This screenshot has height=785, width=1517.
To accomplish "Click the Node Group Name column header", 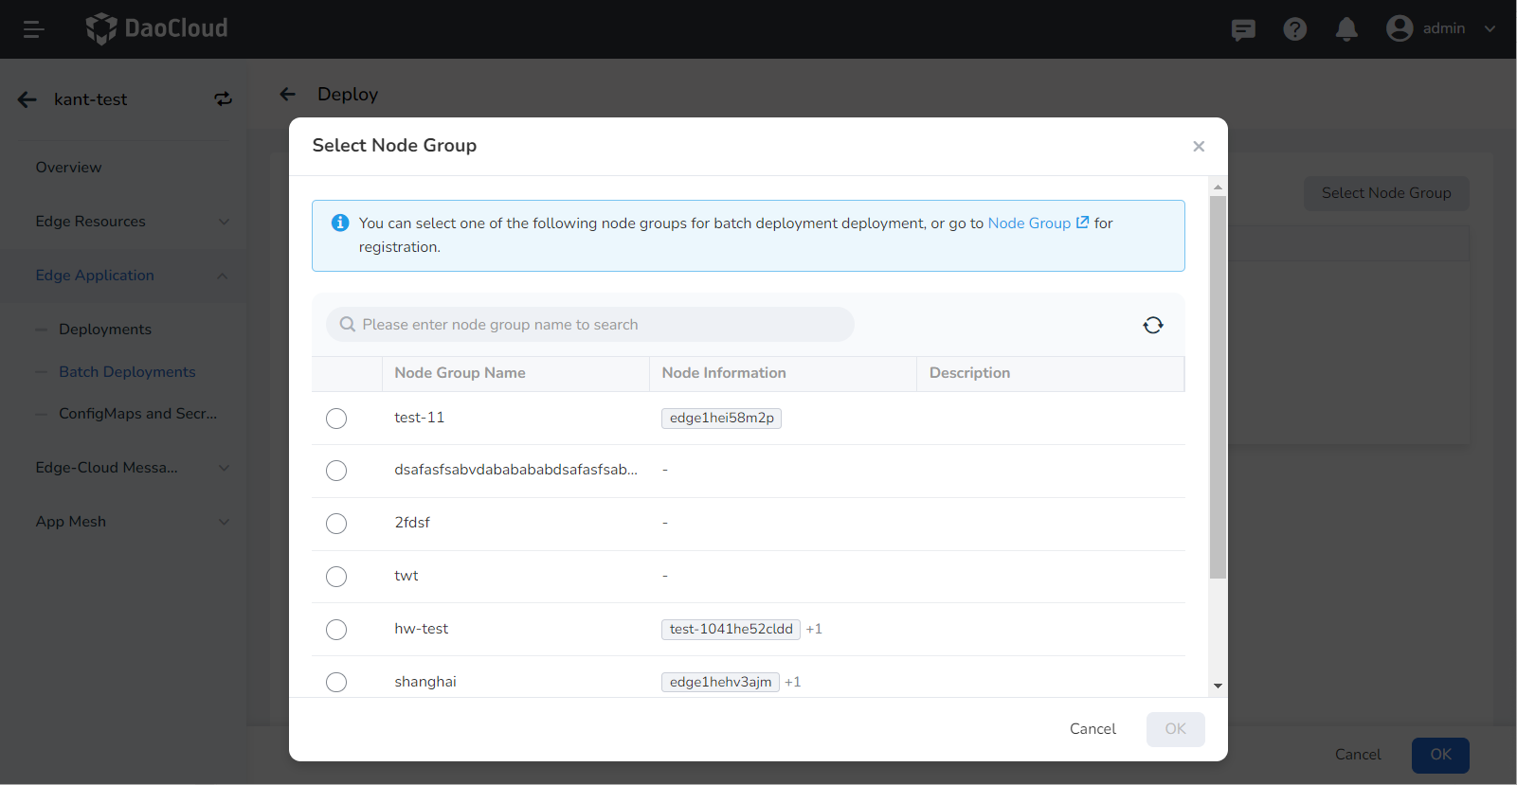I will pos(460,373).
